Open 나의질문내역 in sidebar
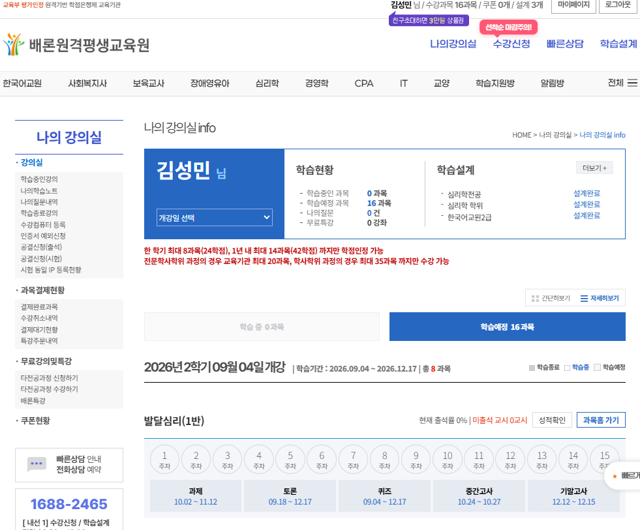 [x=39, y=202]
